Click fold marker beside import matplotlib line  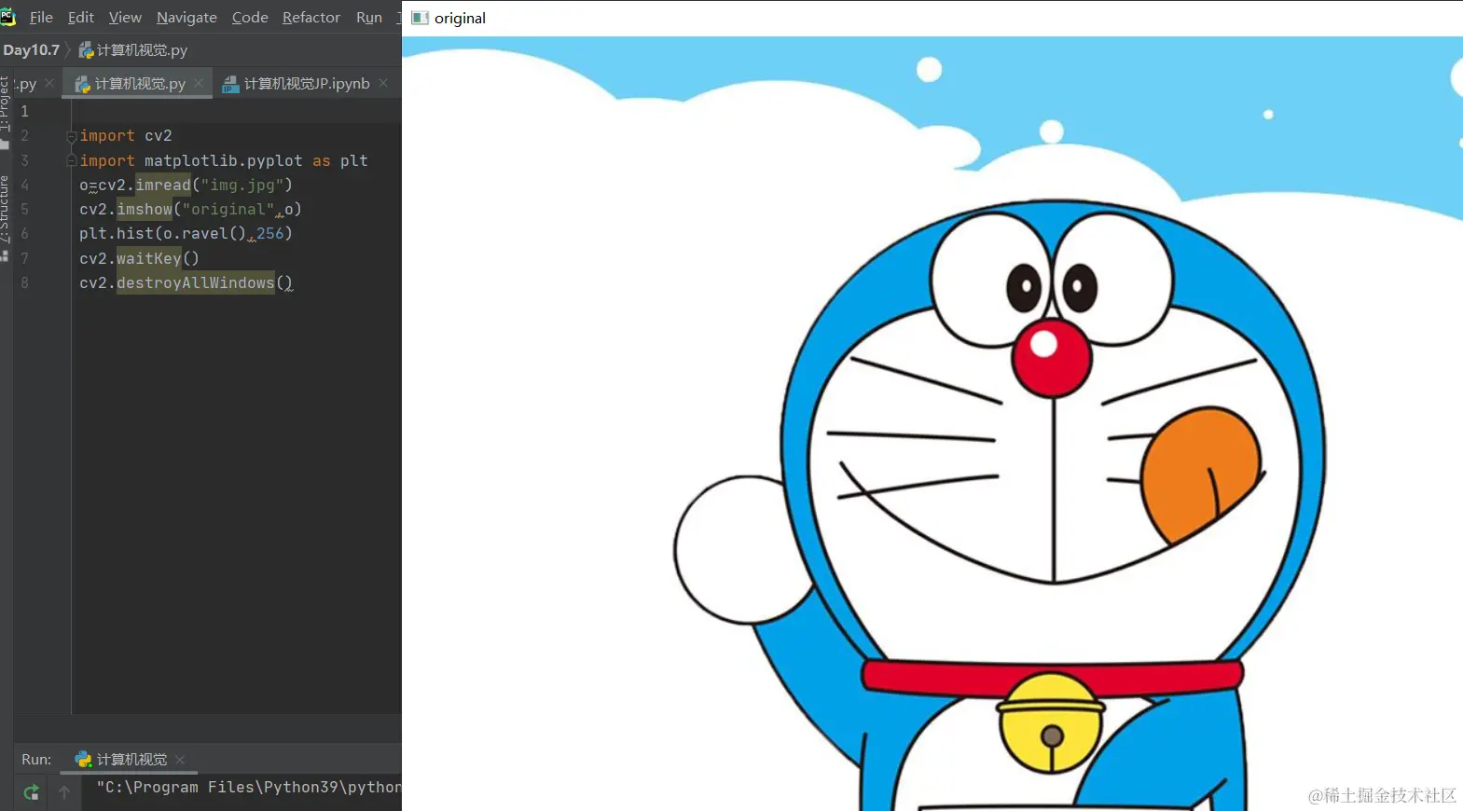(72, 161)
